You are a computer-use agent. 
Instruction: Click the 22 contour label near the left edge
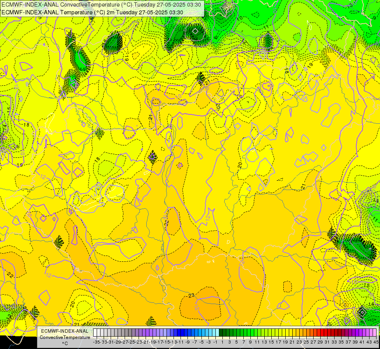(x=10, y=275)
